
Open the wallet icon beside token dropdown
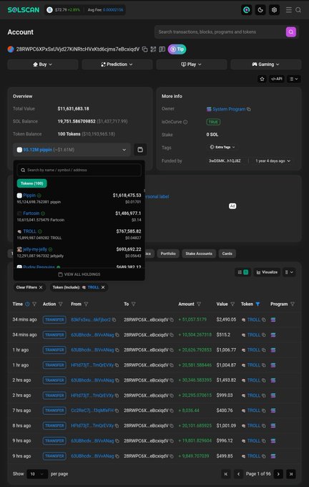click(x=140, y=150)
